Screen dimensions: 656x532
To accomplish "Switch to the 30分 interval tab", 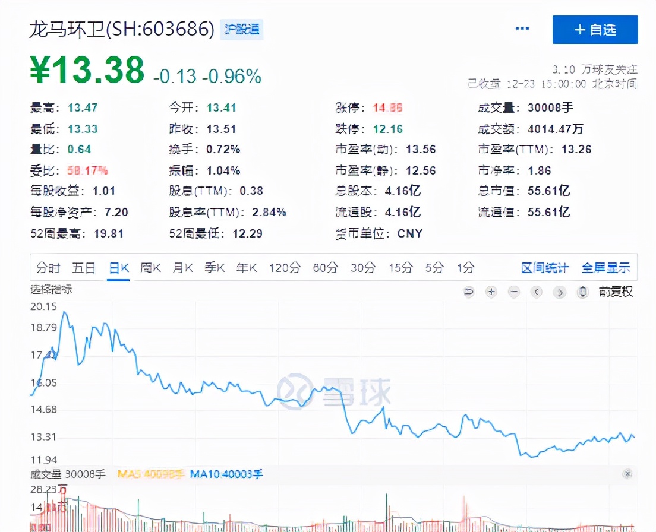I will pyautogui.click(x=363, y=267).
